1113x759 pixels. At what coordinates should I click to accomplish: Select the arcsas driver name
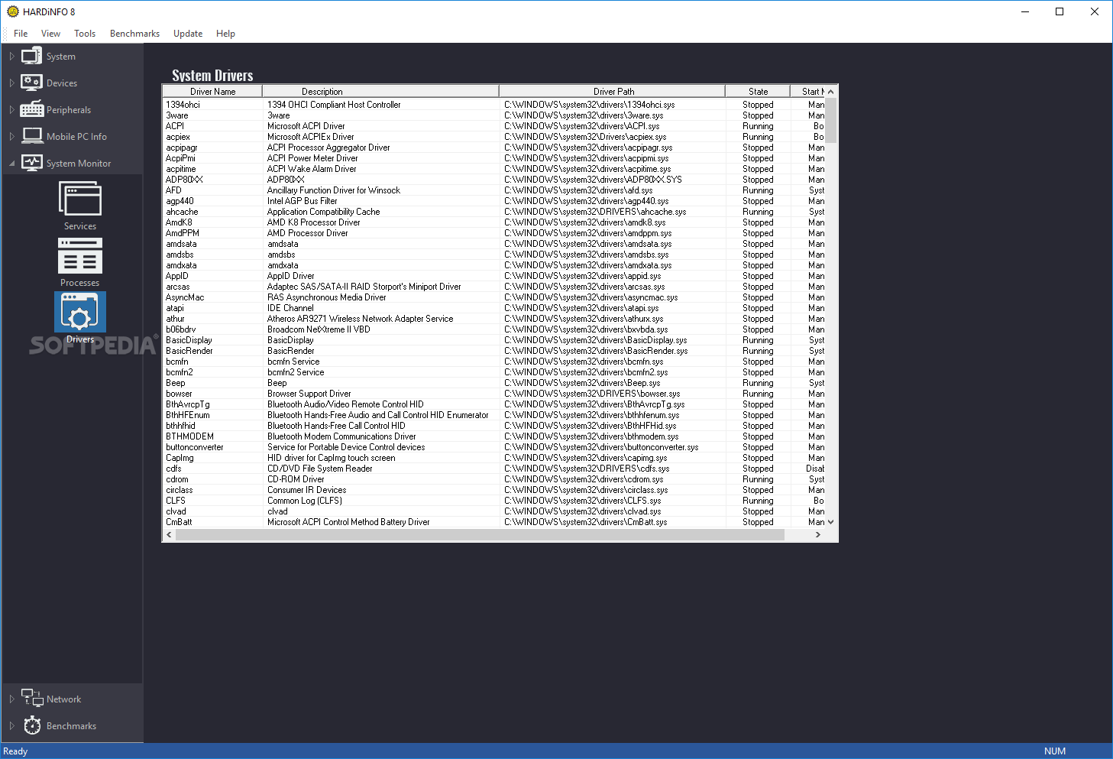pyautogui.click(x=177, y=287)
